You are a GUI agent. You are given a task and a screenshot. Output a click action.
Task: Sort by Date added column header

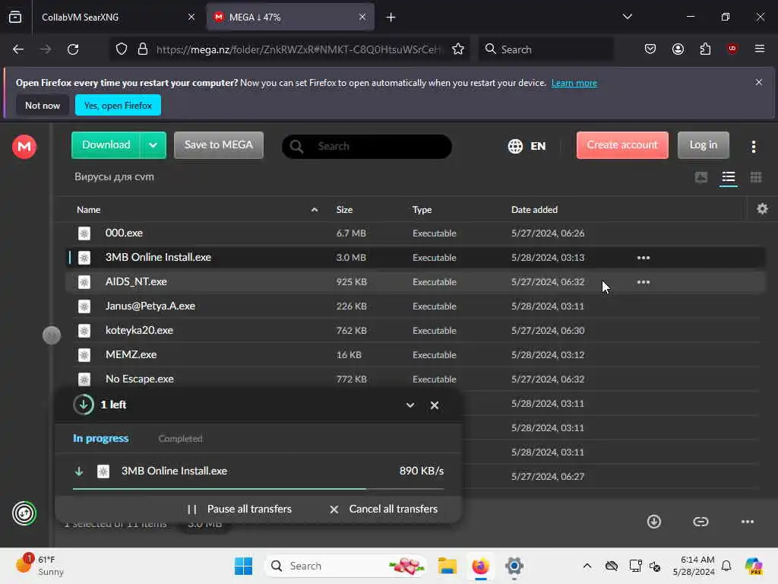534,210
